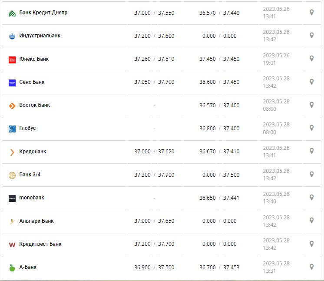324x281 pixels.
Task: Click the Индустриалбанк logo icon
Action: 12,36
